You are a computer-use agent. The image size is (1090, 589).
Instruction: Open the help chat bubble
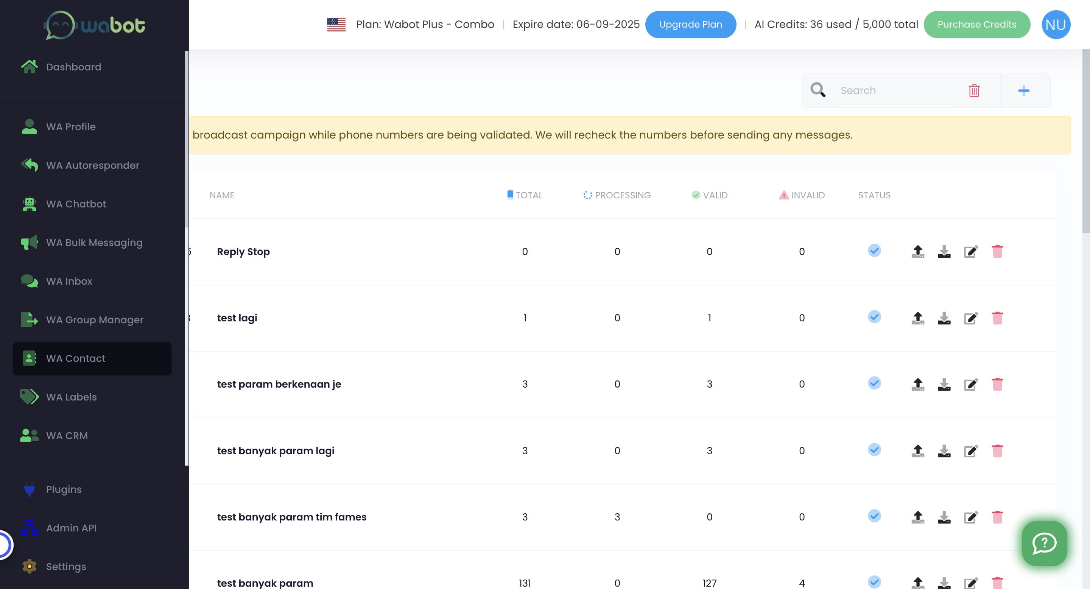[1044, 543]
